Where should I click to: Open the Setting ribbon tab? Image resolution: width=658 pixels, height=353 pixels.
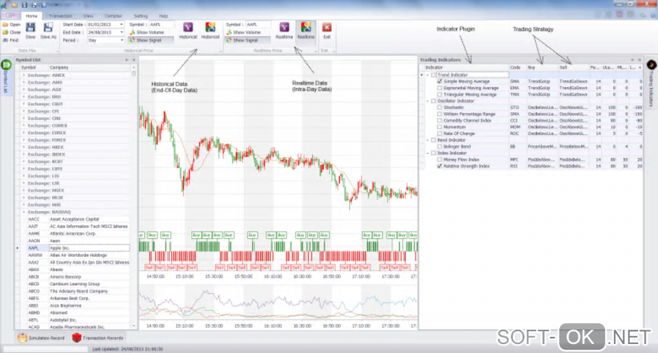click(141, 16)
